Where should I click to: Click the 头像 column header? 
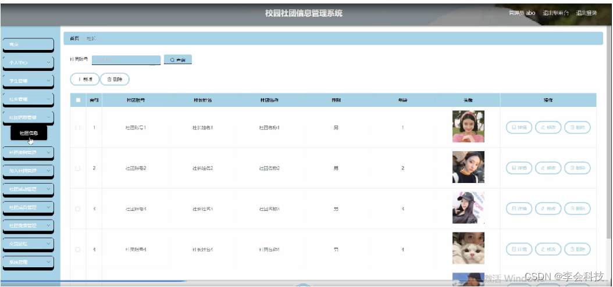point(468,101)
